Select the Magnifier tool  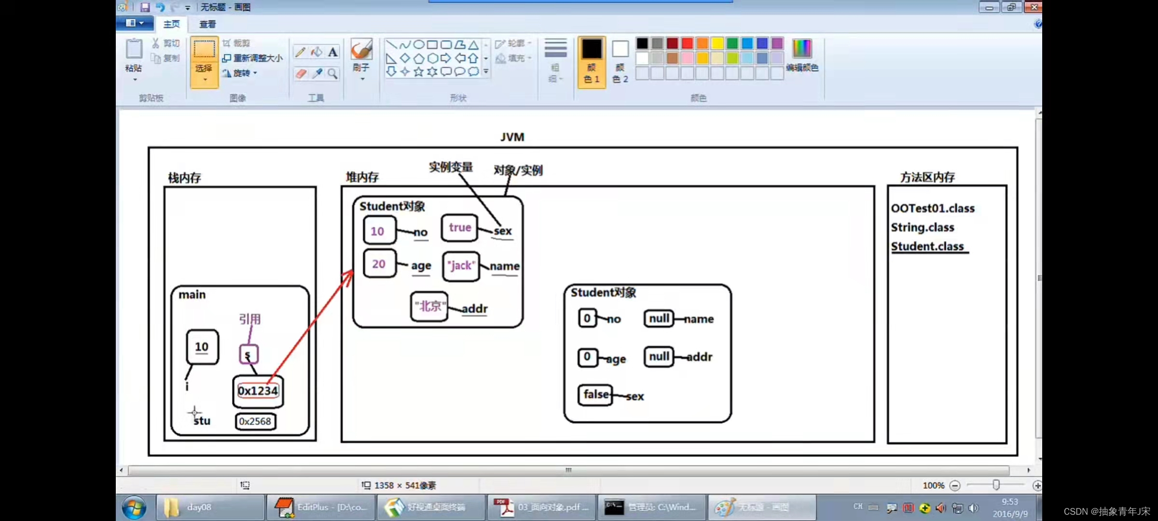point(333,73)
